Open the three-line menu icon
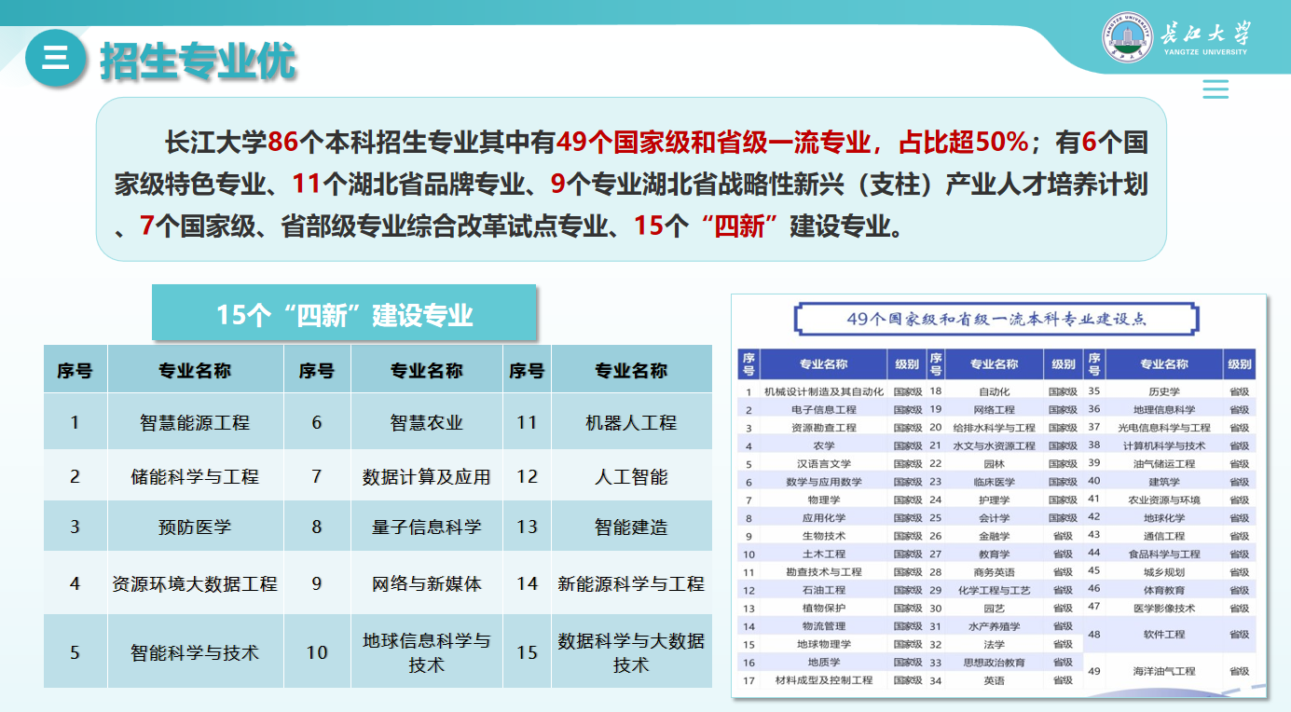The height and width of the screenshot is (712, 1291). tap(1215, 89)
